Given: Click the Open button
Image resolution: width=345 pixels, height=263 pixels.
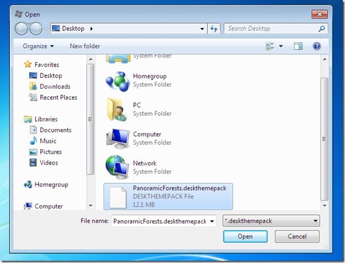Looking at the screenshot, I should pyautogui.click(x=245, y=237).
